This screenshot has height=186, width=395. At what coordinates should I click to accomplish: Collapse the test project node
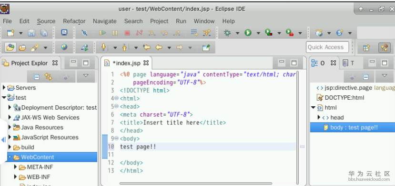pyautogui.click(x=4, y=97)
